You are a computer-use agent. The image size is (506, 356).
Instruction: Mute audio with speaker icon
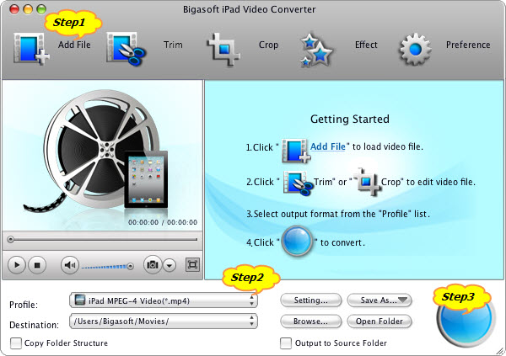pos(70,265)
